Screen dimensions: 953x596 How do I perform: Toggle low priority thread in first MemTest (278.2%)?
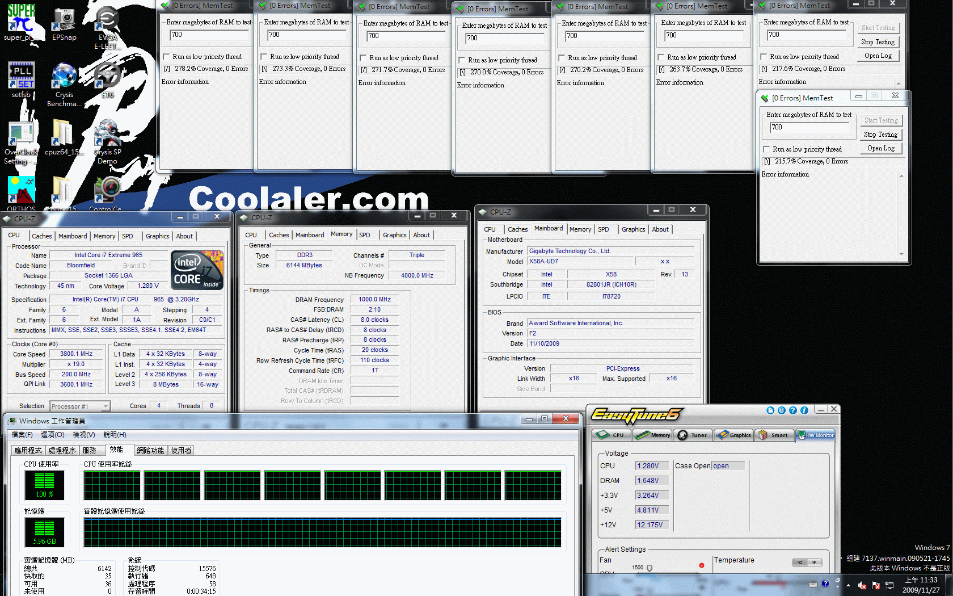pyautogui.click(x=167, y=57)
